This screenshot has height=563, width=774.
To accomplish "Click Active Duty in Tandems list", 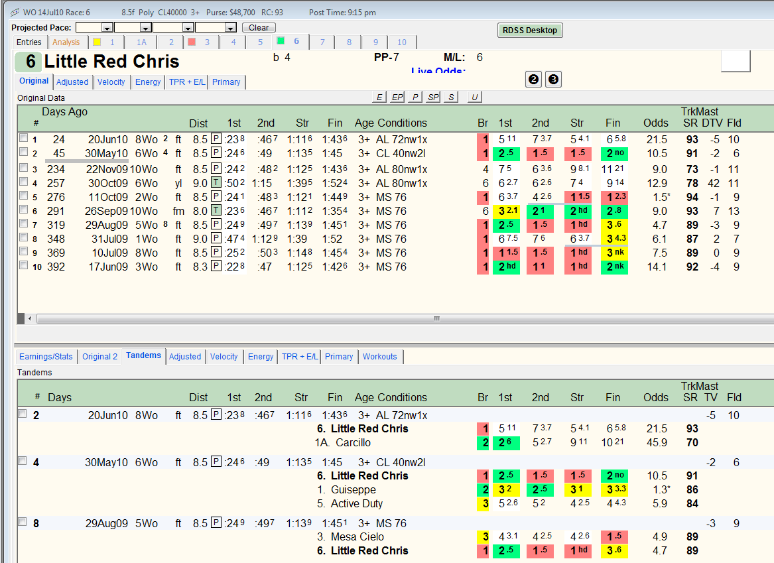I will (x=356, y=504).
